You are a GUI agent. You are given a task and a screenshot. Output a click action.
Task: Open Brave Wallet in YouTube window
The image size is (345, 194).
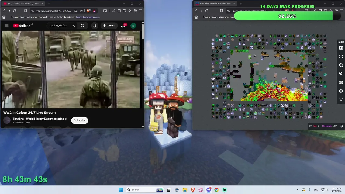125,11
